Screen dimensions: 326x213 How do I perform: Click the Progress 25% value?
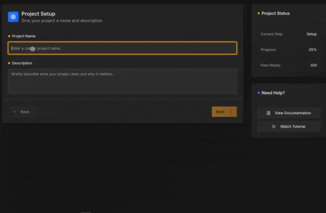coord(312,50)
